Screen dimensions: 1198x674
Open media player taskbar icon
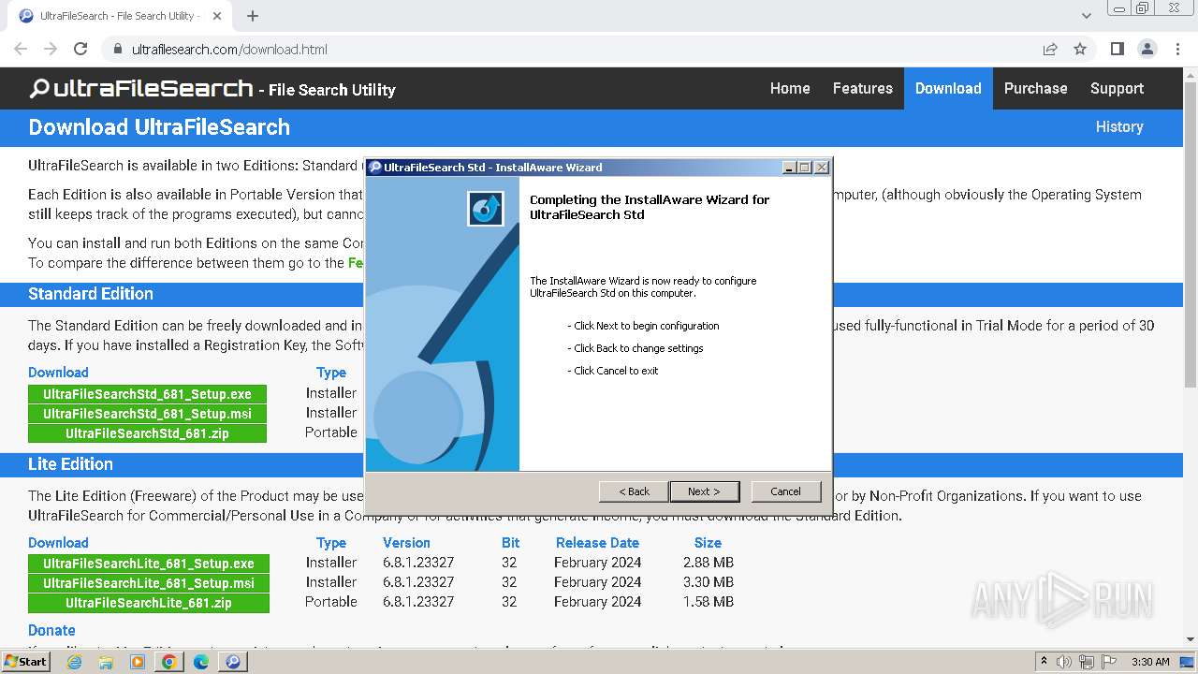(x=138, y=662)
